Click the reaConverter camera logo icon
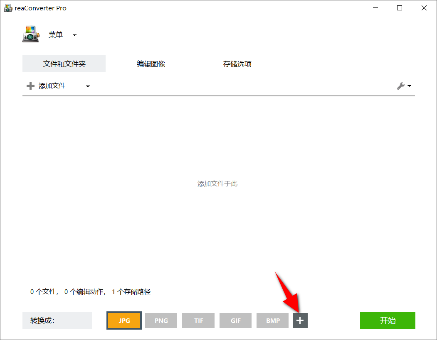Viewport: 437px width, 340px height. 31,34
